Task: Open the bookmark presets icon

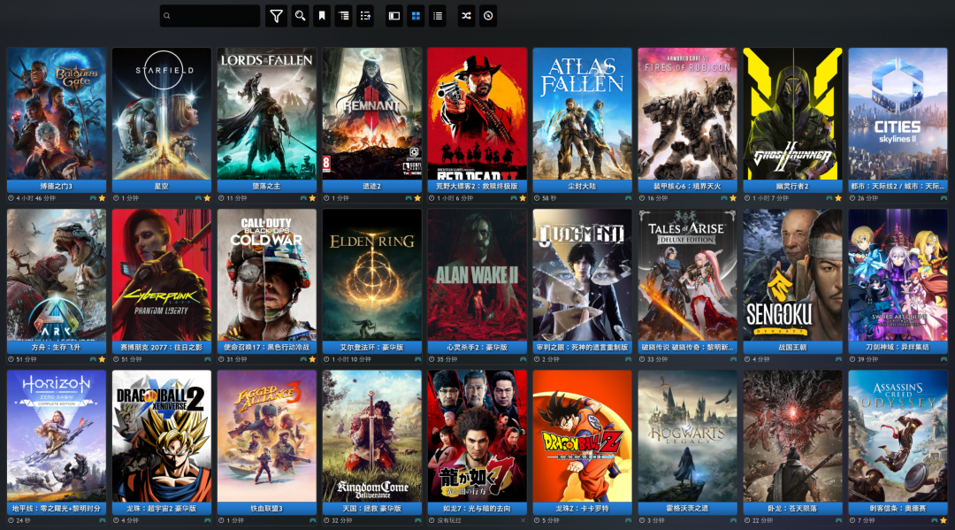Action: [x=322, y=16]
